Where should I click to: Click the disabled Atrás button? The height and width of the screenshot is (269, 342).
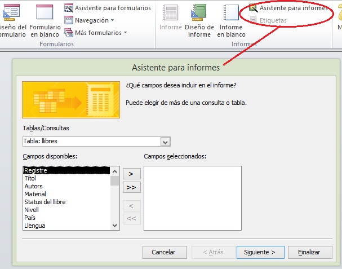(214, 253)
